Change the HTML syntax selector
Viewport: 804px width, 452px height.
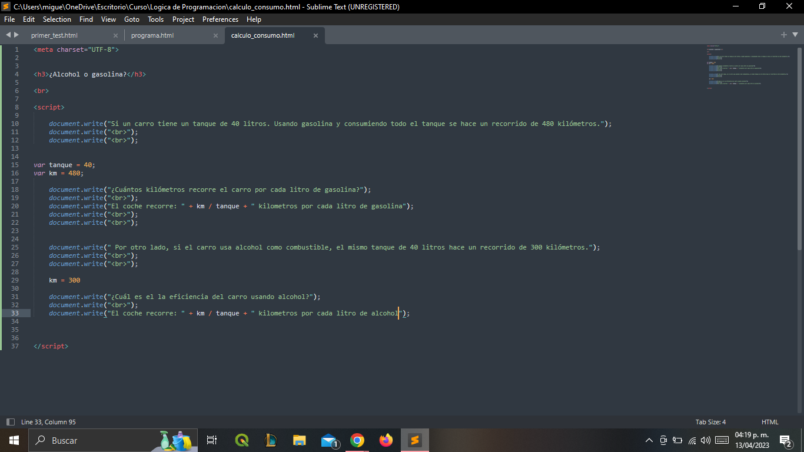pyautogui.click(x=770, y=422)
